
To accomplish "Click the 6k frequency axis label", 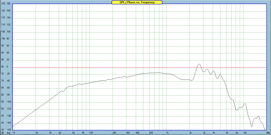I will pyautogui.click(x=228, y=133).
